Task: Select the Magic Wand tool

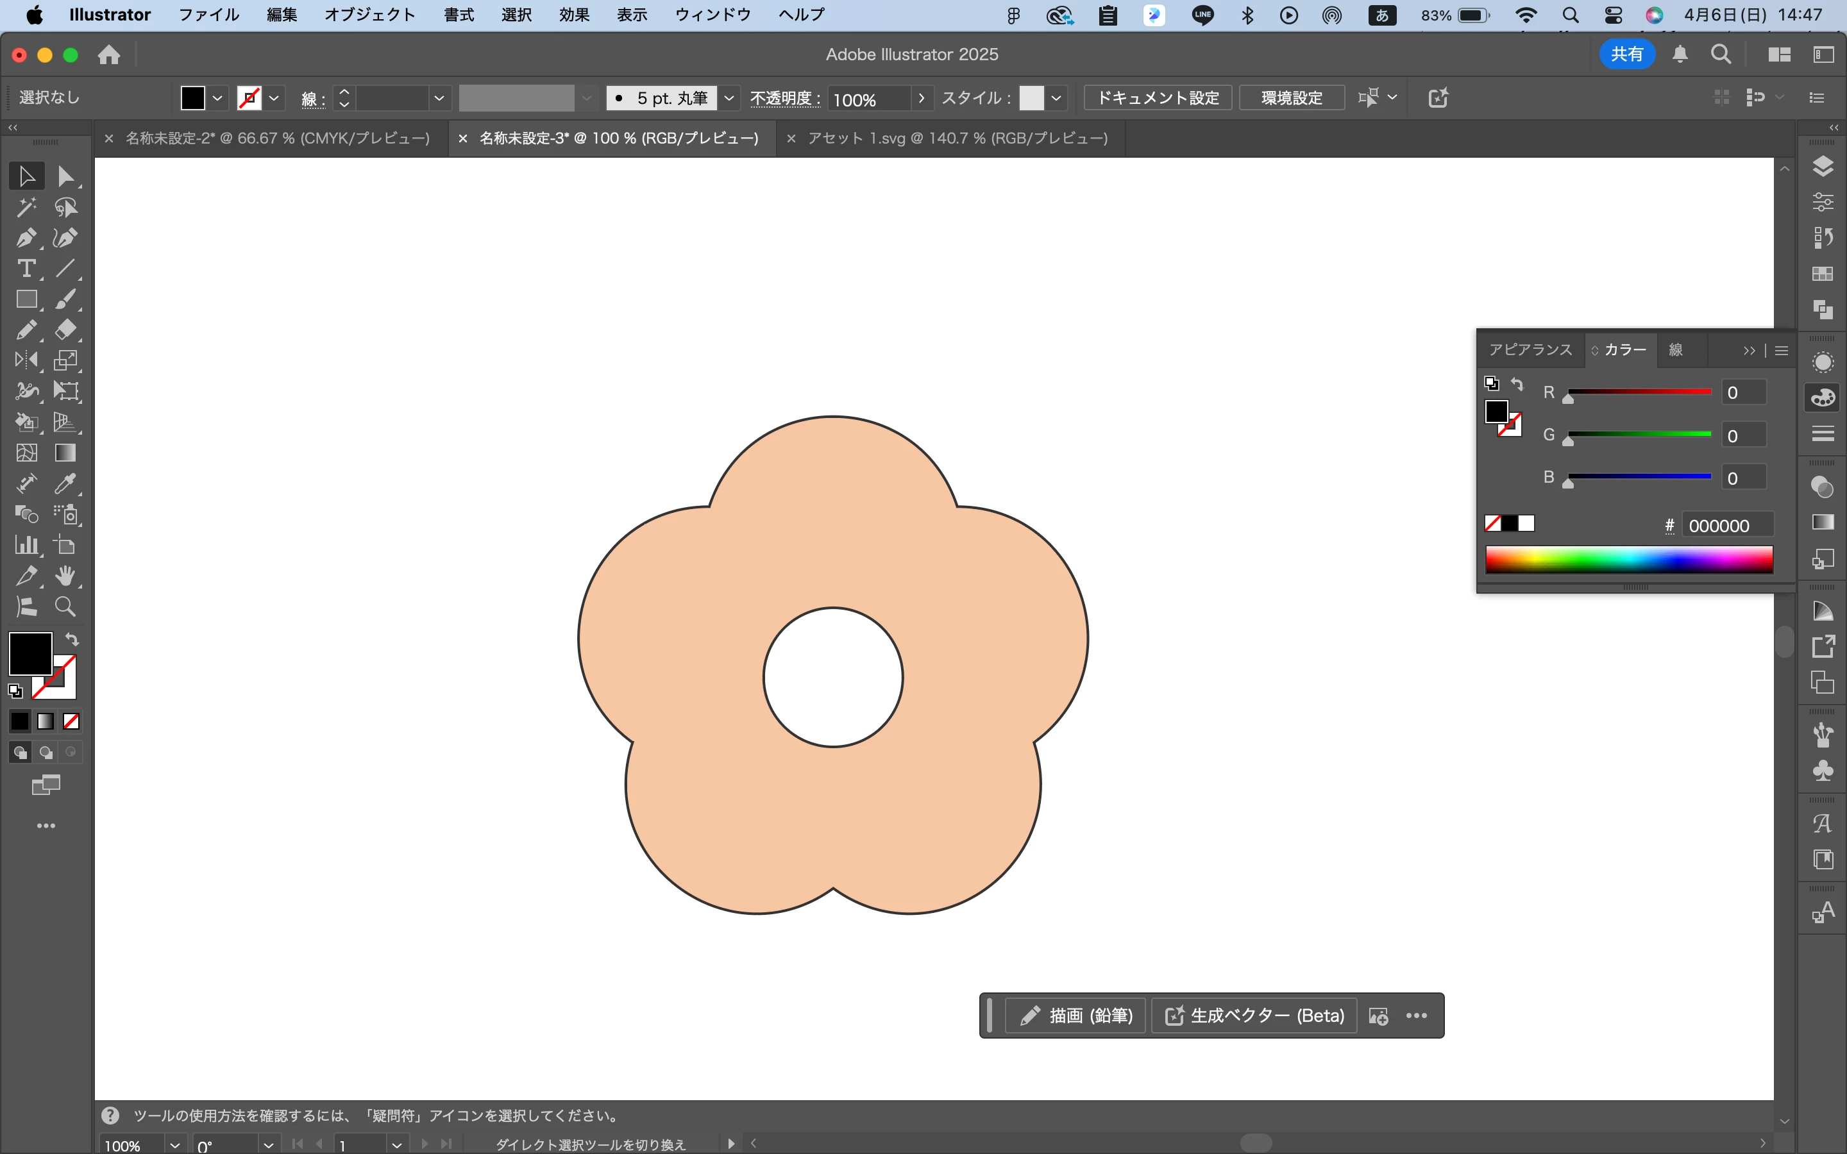Action: tap(25, 207)
